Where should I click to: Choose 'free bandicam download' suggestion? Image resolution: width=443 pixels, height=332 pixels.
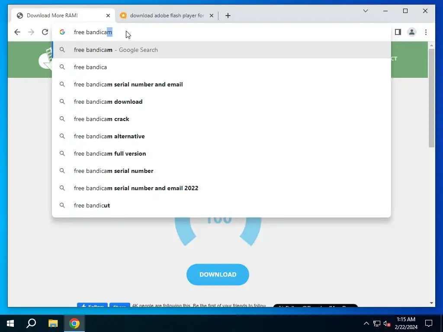pos(221,102)
